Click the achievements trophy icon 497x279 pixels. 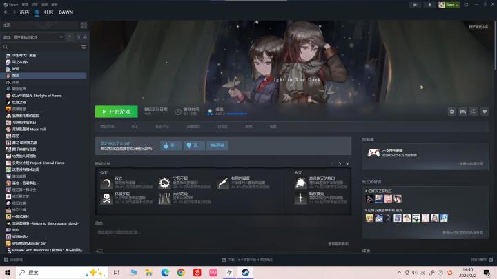pyautogui.click(x=210, y=112)
